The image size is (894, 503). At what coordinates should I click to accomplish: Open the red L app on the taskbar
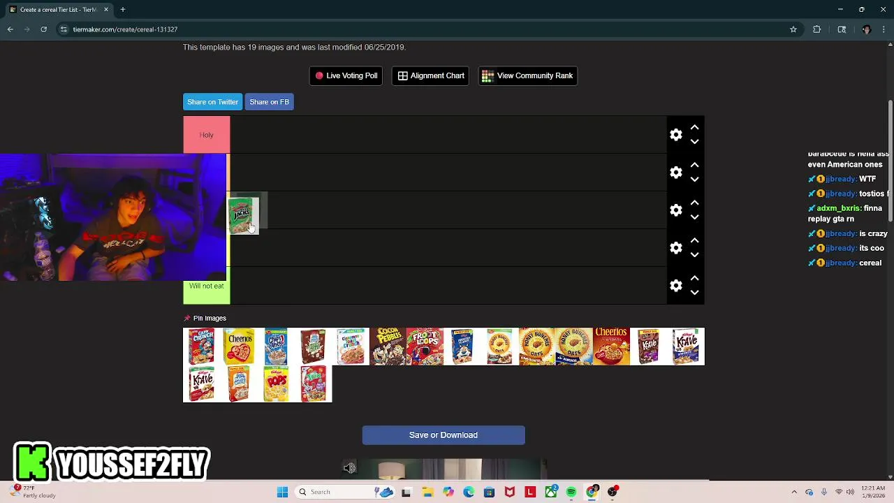click(530, 493)
